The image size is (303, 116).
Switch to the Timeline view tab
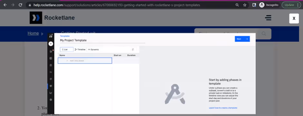pos(80,49)
